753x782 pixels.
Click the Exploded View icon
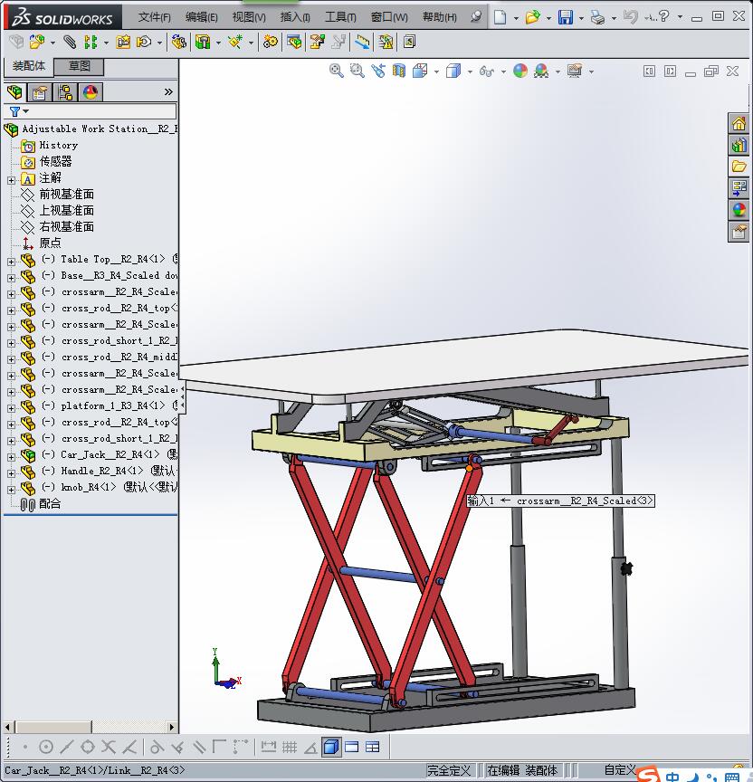click(x=317, y=42)
